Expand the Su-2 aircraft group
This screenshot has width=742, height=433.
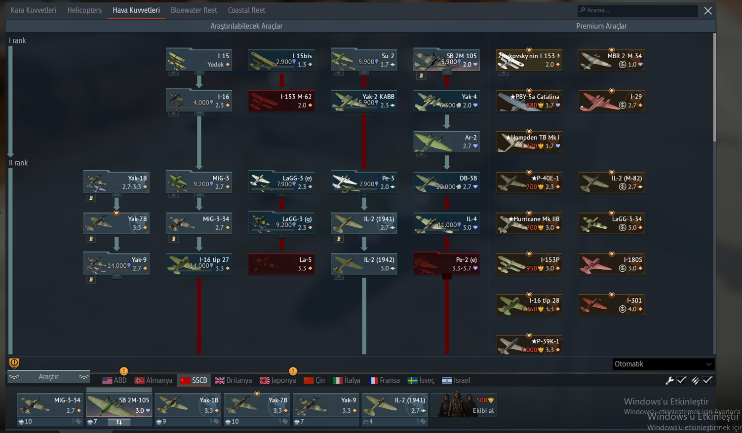pyautogui.click(x=364, y=72)
